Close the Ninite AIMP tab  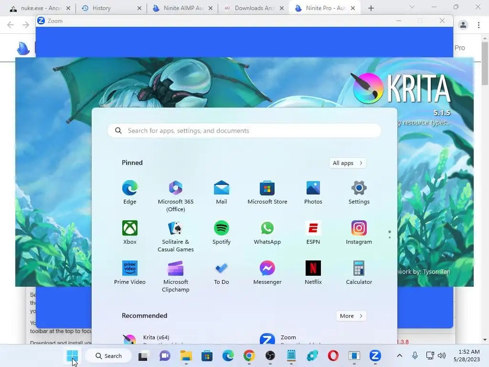tap(211, 9)
